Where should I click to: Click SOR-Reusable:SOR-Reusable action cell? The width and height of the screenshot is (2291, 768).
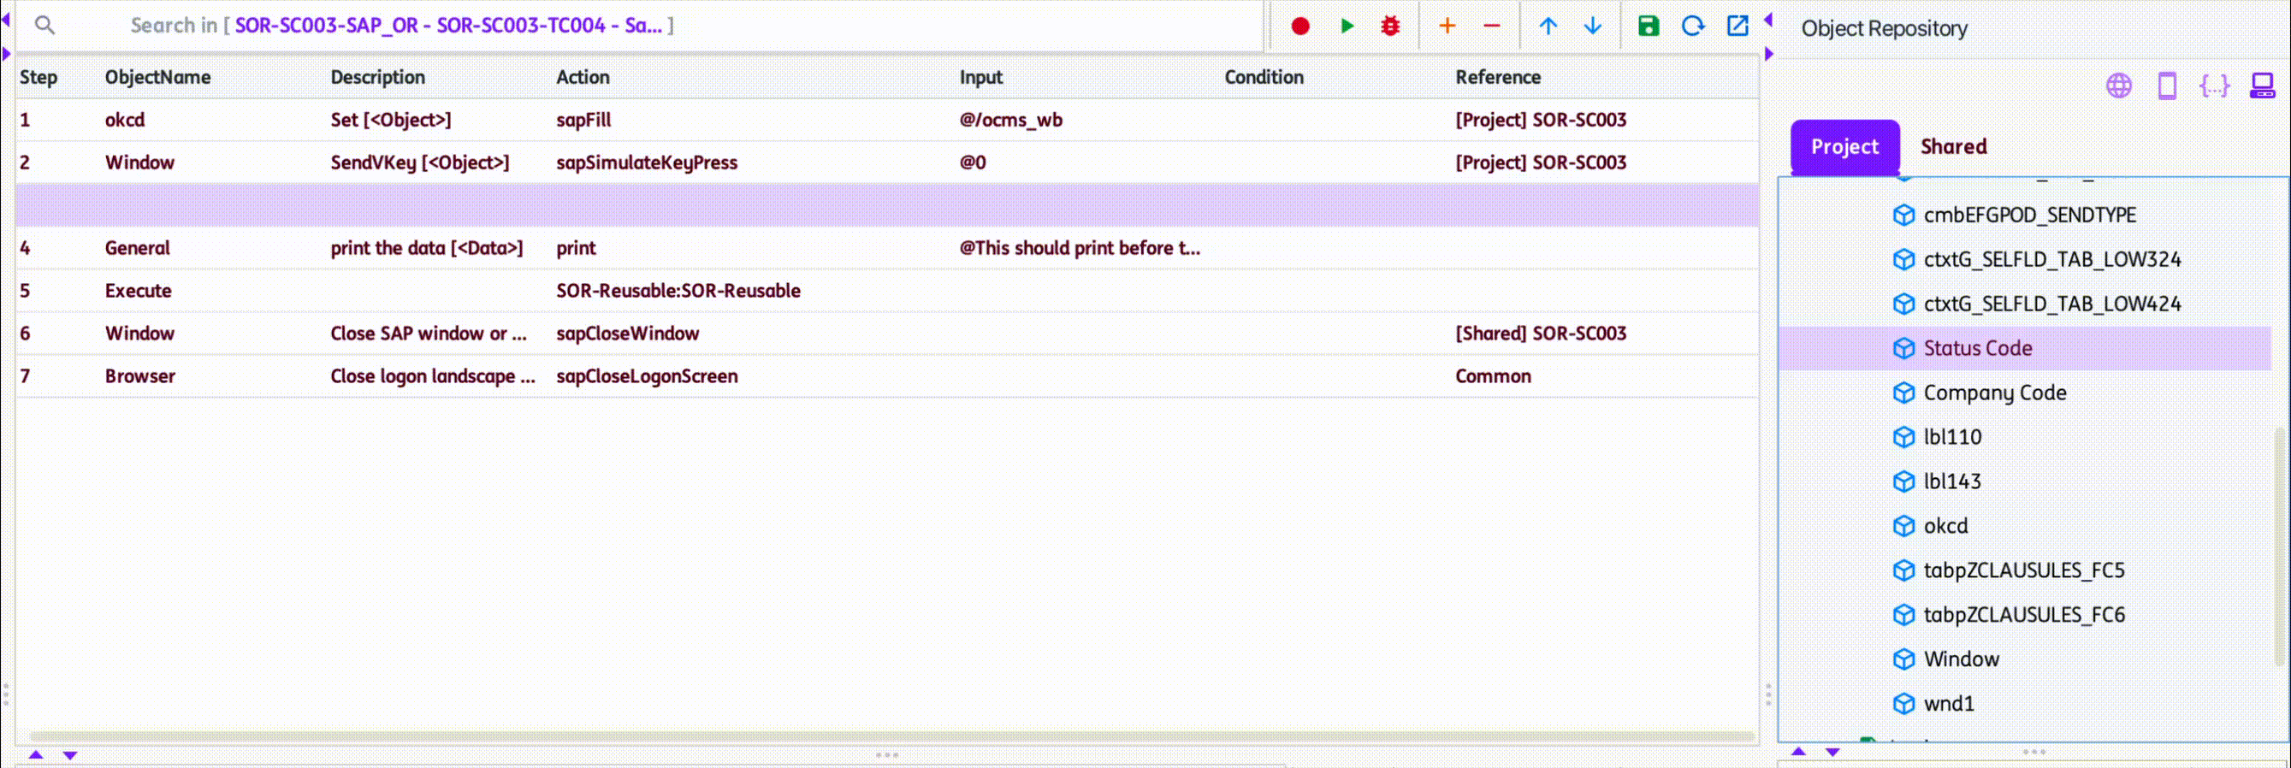tap(678, 291)
